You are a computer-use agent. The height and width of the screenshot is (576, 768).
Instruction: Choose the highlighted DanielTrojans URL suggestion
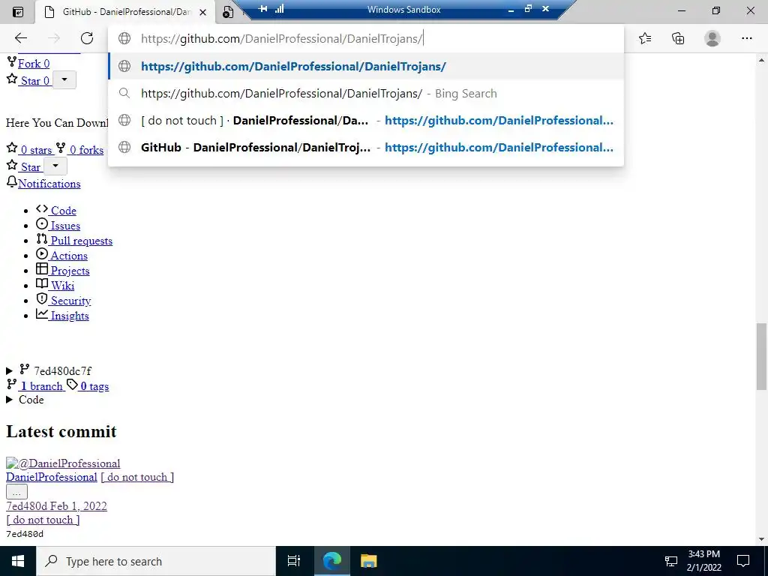366,66
